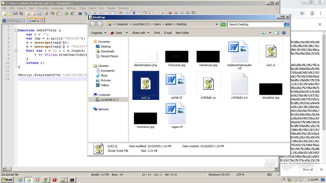Open Chrome from the taskbar

[46, 180]
